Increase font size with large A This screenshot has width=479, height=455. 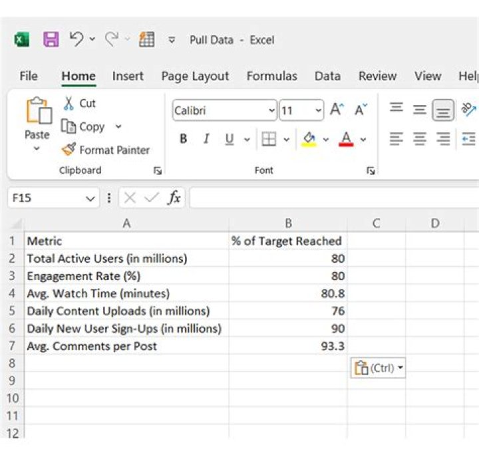click(x=337, y=109)
